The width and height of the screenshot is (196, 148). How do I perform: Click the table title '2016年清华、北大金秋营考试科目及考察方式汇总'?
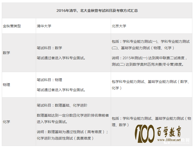pyautogui.click(x=97, y=11)
